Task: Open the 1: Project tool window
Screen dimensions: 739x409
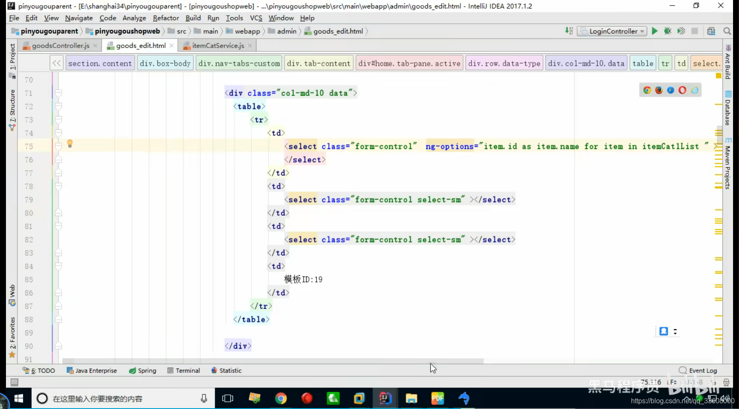Action: (12, 61)
